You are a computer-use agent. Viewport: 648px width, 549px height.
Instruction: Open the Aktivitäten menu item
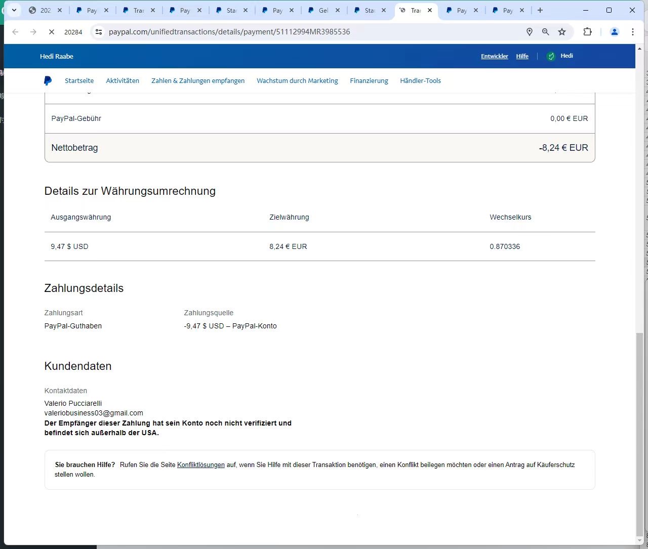pos(123,81)
